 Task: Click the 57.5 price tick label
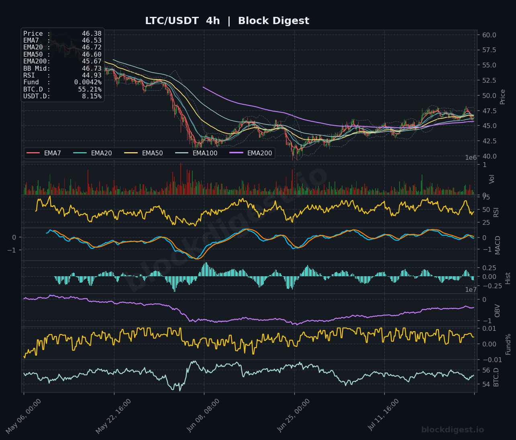click(x=489, y=50)
